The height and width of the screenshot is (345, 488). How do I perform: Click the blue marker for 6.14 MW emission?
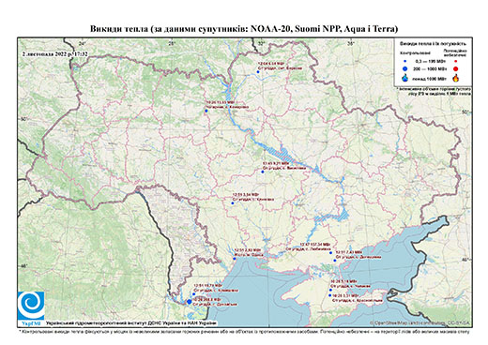pyautogui.click(x=258, y=72)
